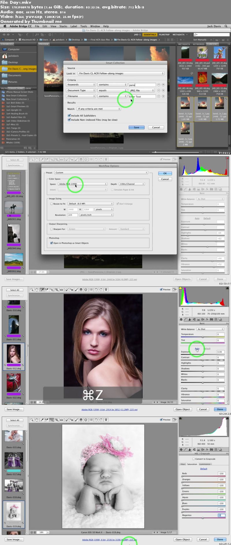
Task: Switch to the Hue tab in HSL
Action: click(183, 464)
